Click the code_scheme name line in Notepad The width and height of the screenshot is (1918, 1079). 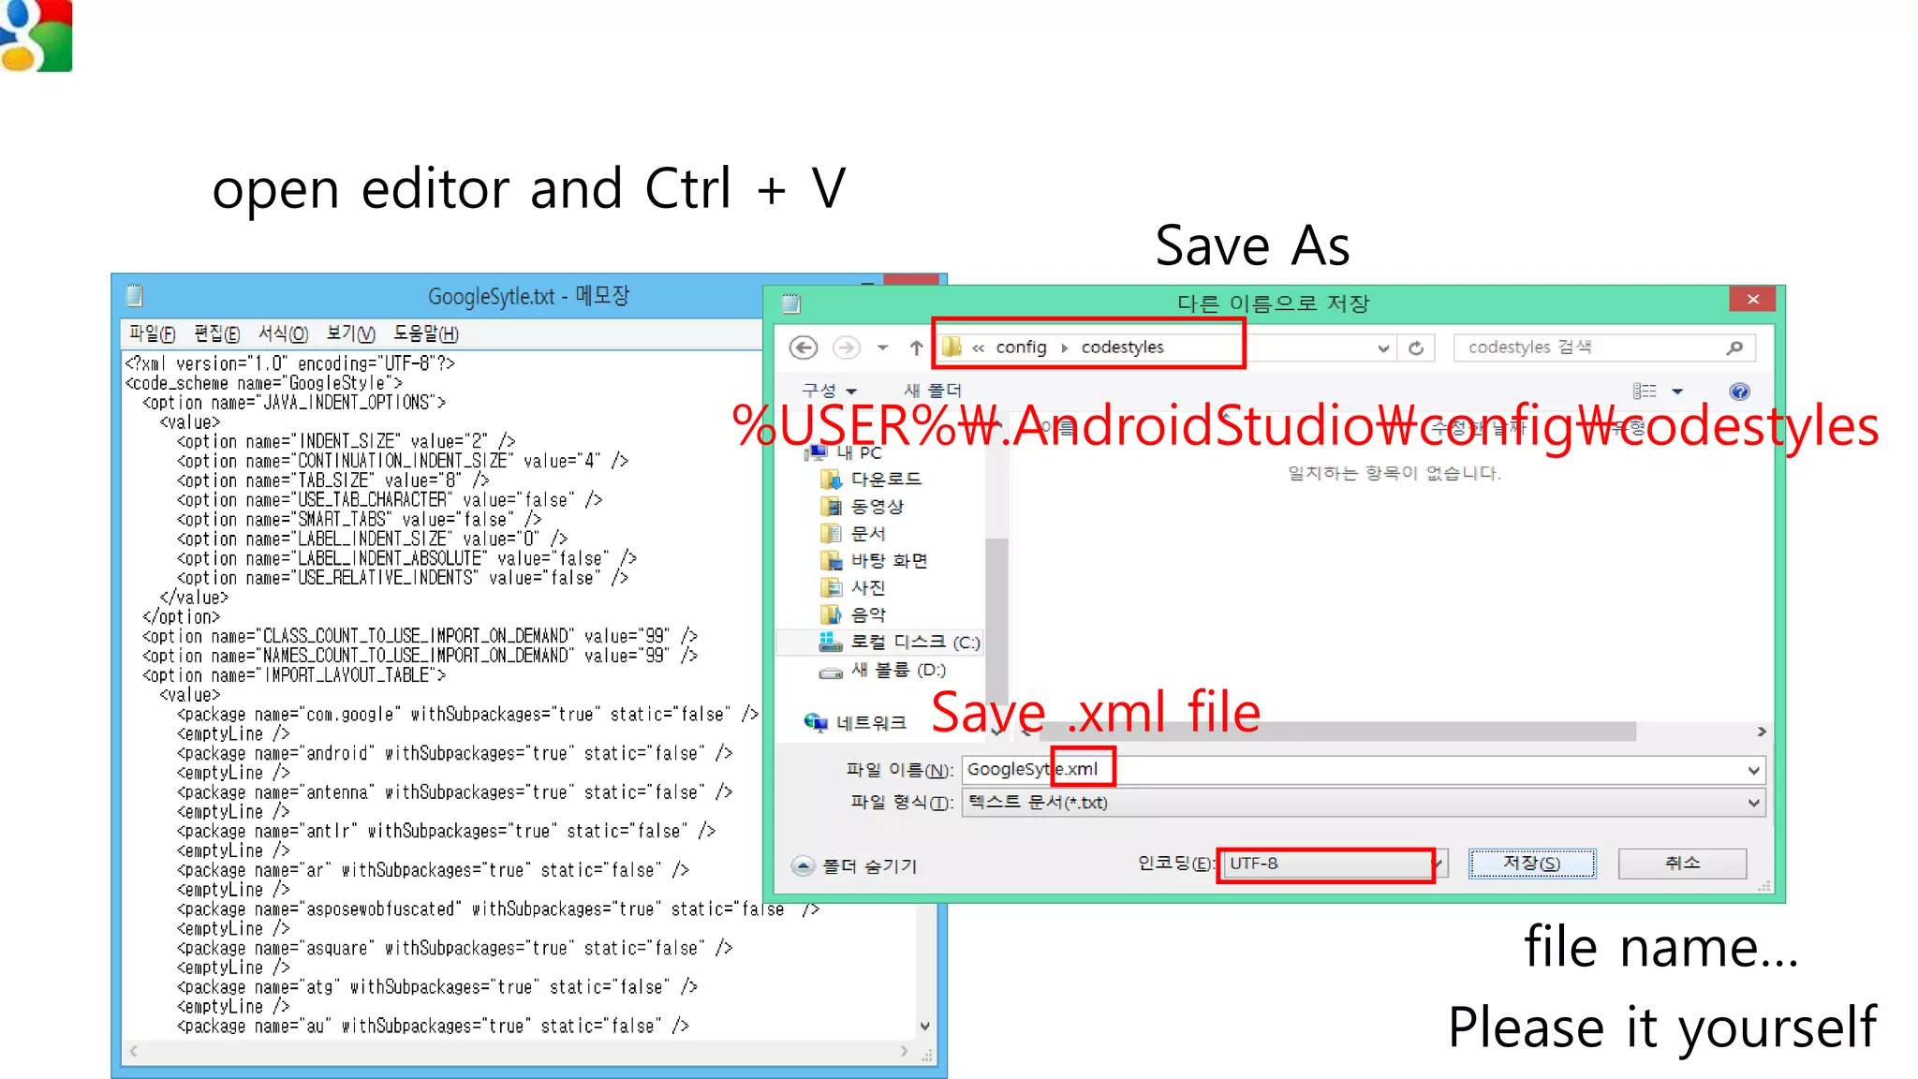tap(264, 383)
